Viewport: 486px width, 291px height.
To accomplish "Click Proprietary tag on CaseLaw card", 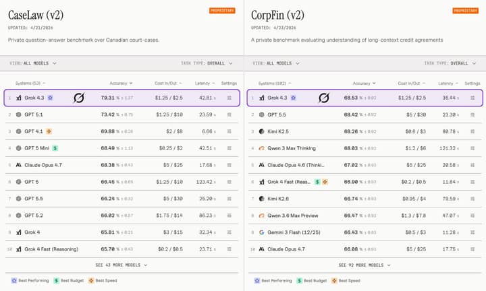I will pos(222,11).
